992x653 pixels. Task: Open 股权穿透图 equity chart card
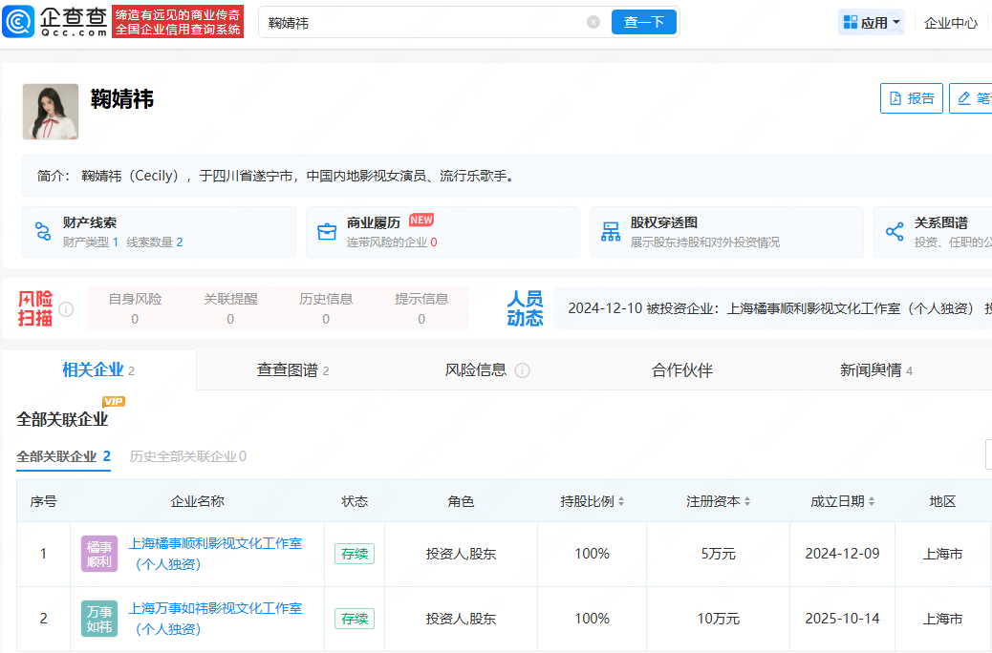[x=725, y=232]
